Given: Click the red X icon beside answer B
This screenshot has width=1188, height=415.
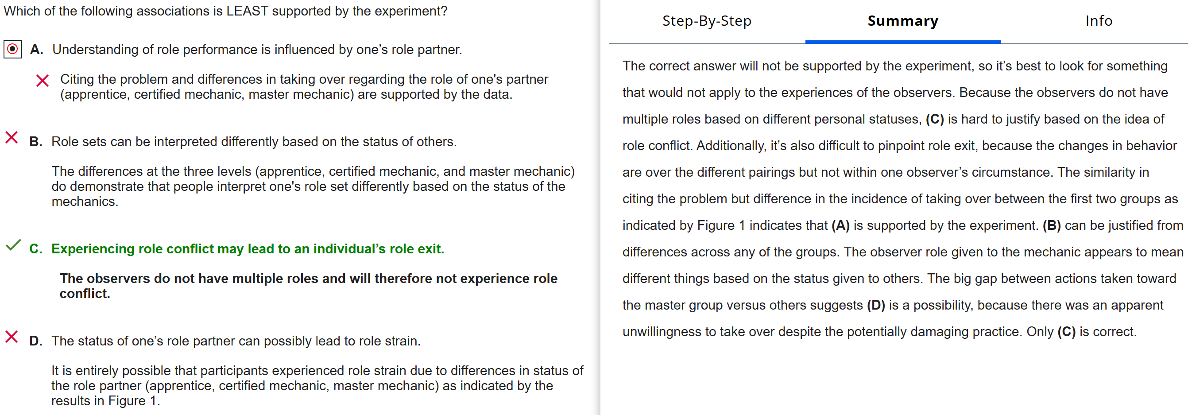Looking at the screenshot, I should point(12,137).
